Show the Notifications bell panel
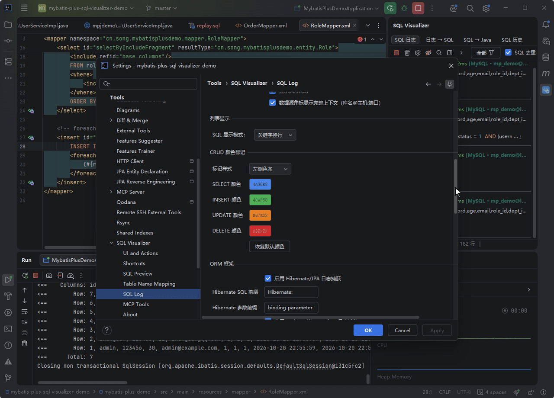This screenshot has width=554, height=398. [546, 25]
